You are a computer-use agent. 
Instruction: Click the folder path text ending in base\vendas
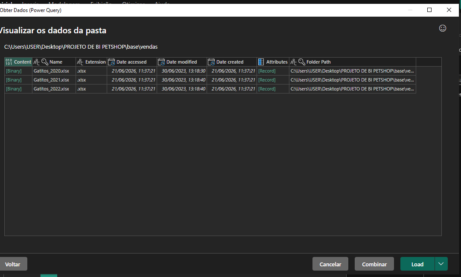tap(81, 47)
